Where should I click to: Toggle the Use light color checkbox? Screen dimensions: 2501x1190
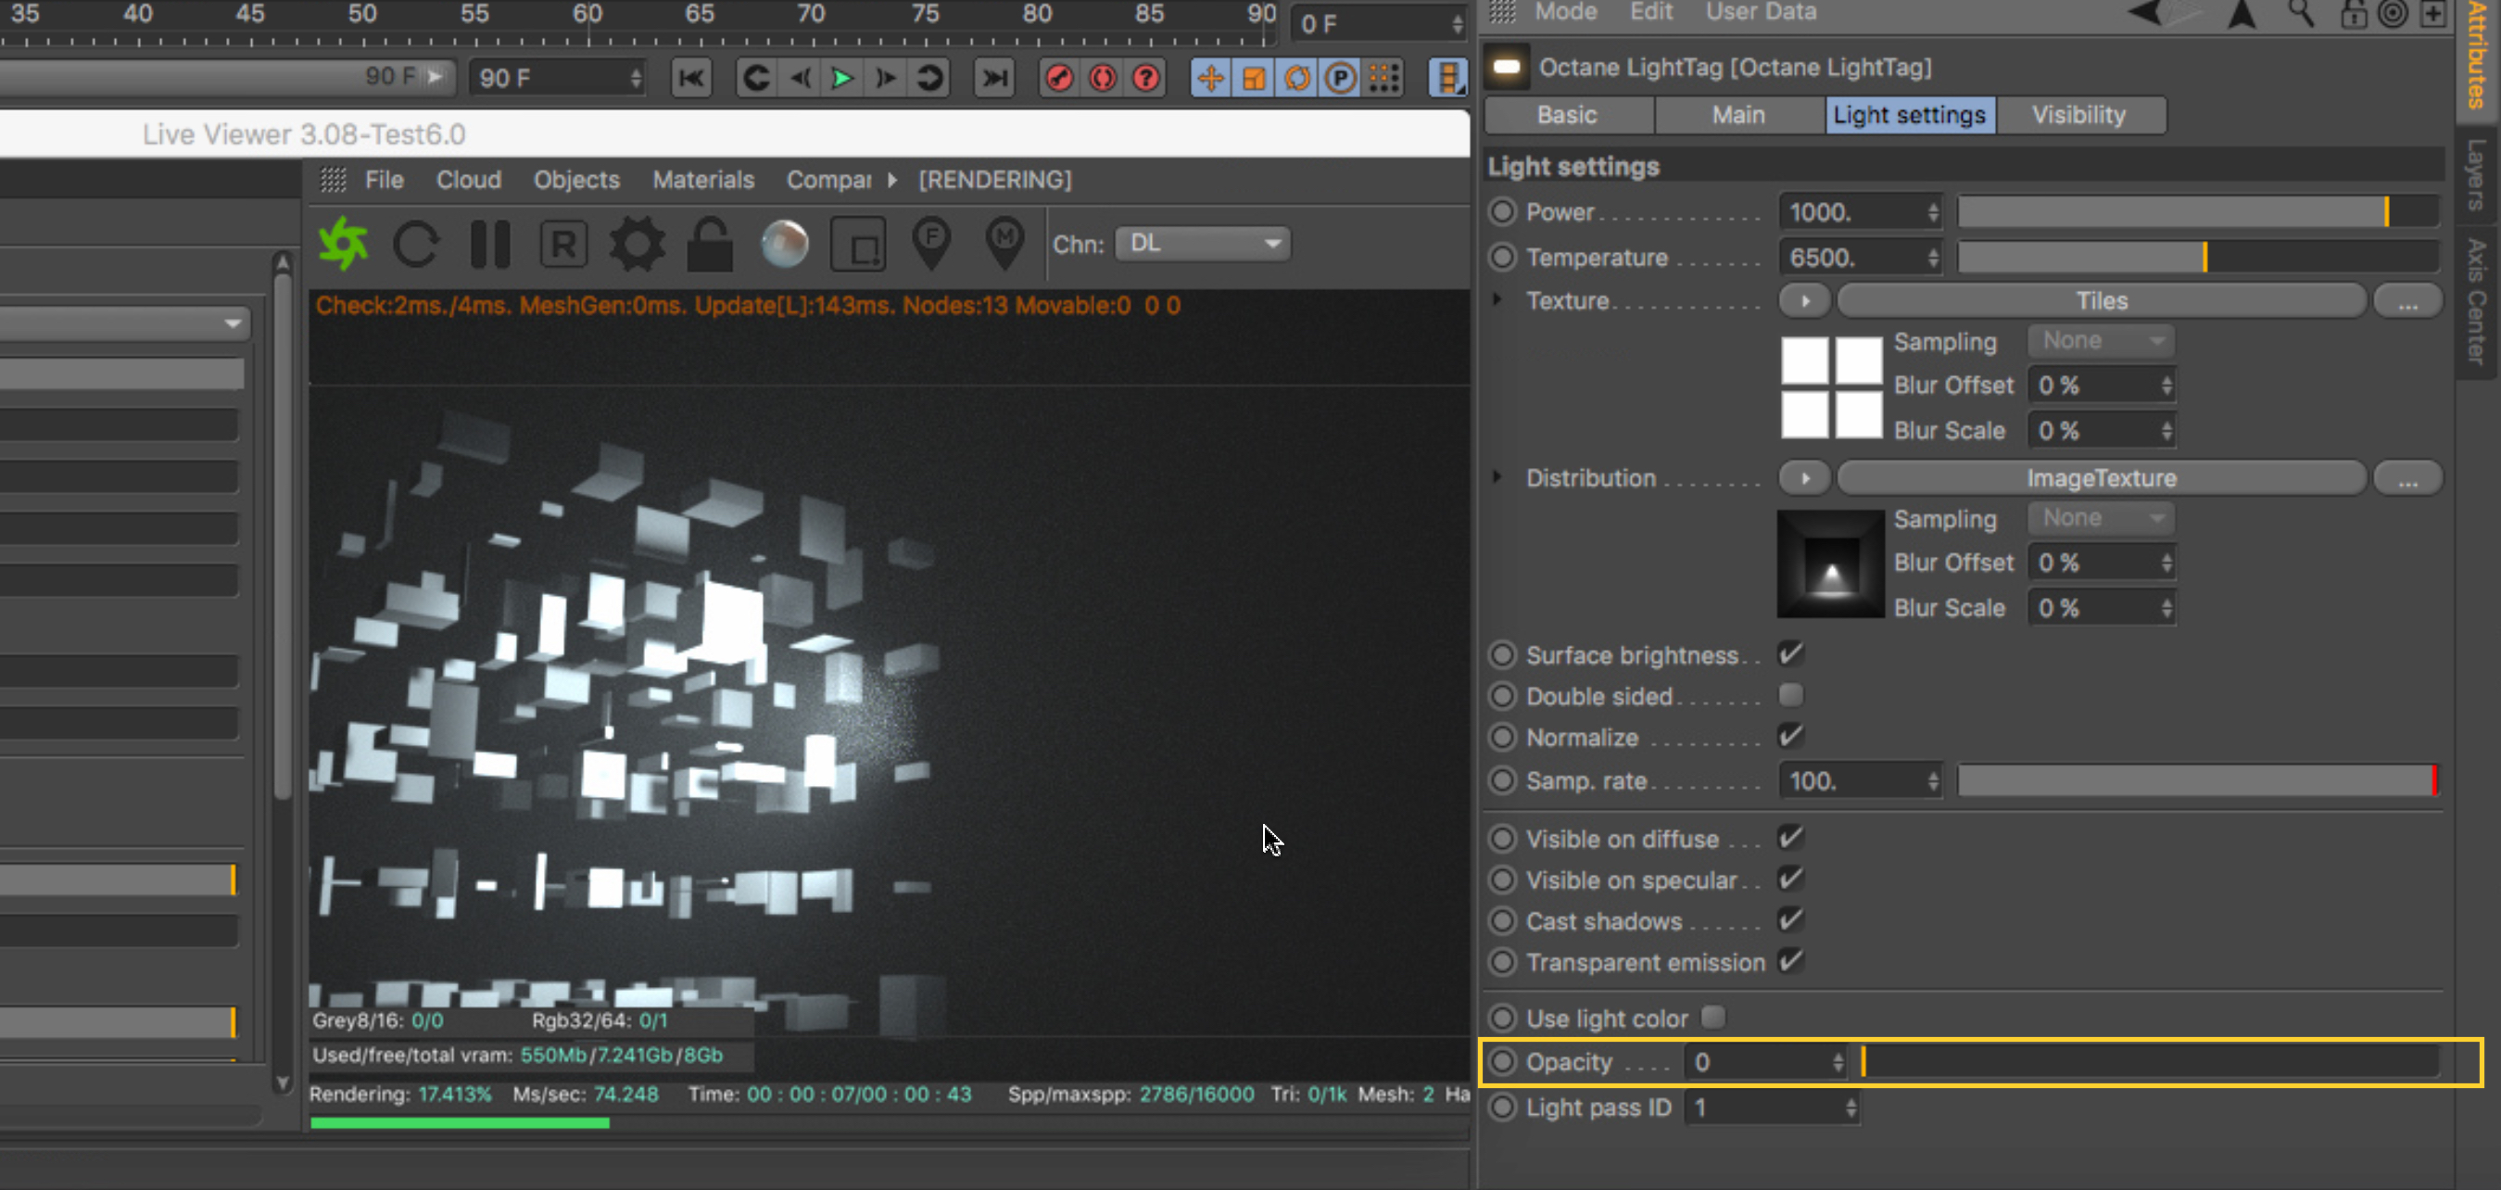point(1713,1017)
